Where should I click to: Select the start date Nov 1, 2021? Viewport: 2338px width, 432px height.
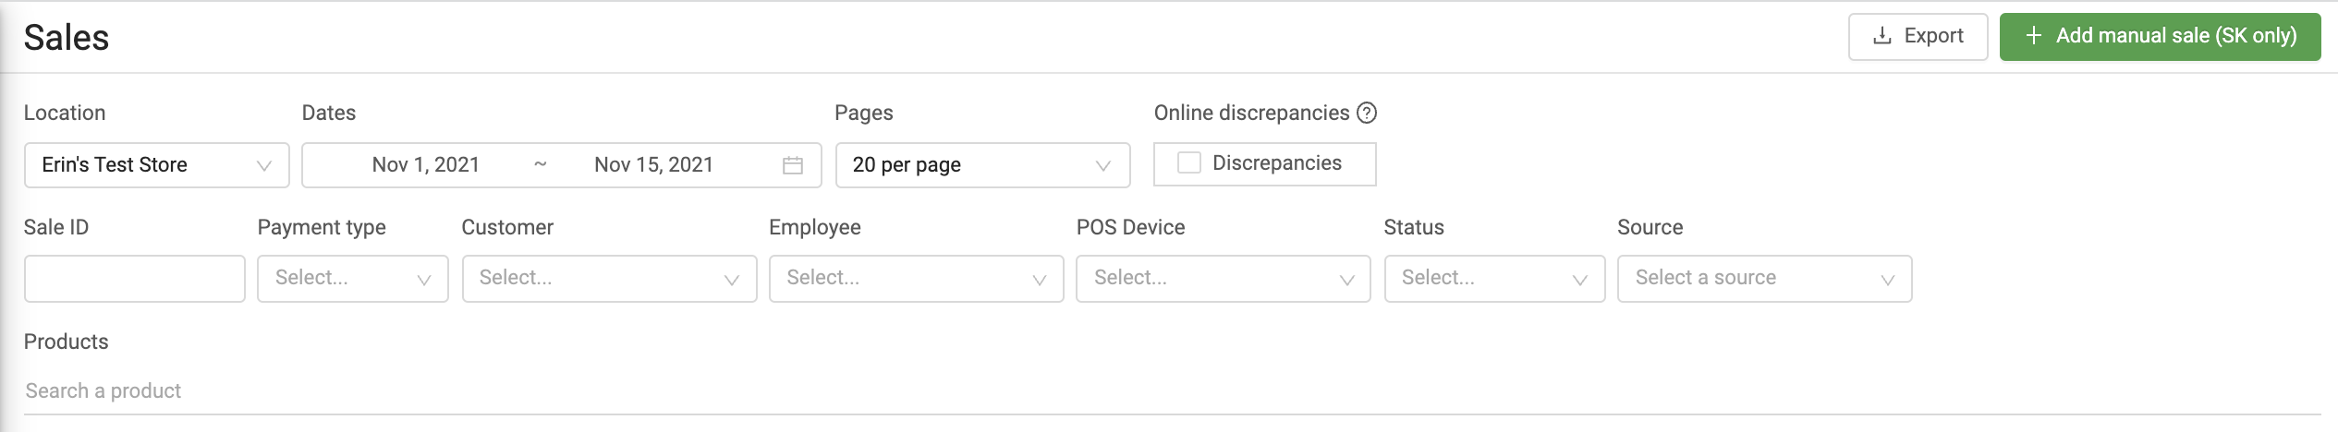[426, 165]
